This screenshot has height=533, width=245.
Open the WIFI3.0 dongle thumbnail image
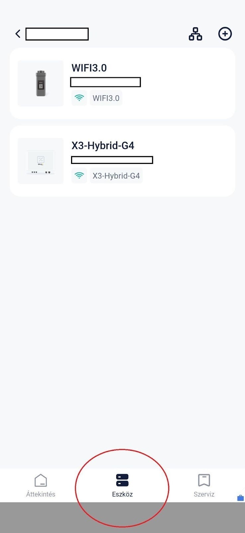point(41,83)
